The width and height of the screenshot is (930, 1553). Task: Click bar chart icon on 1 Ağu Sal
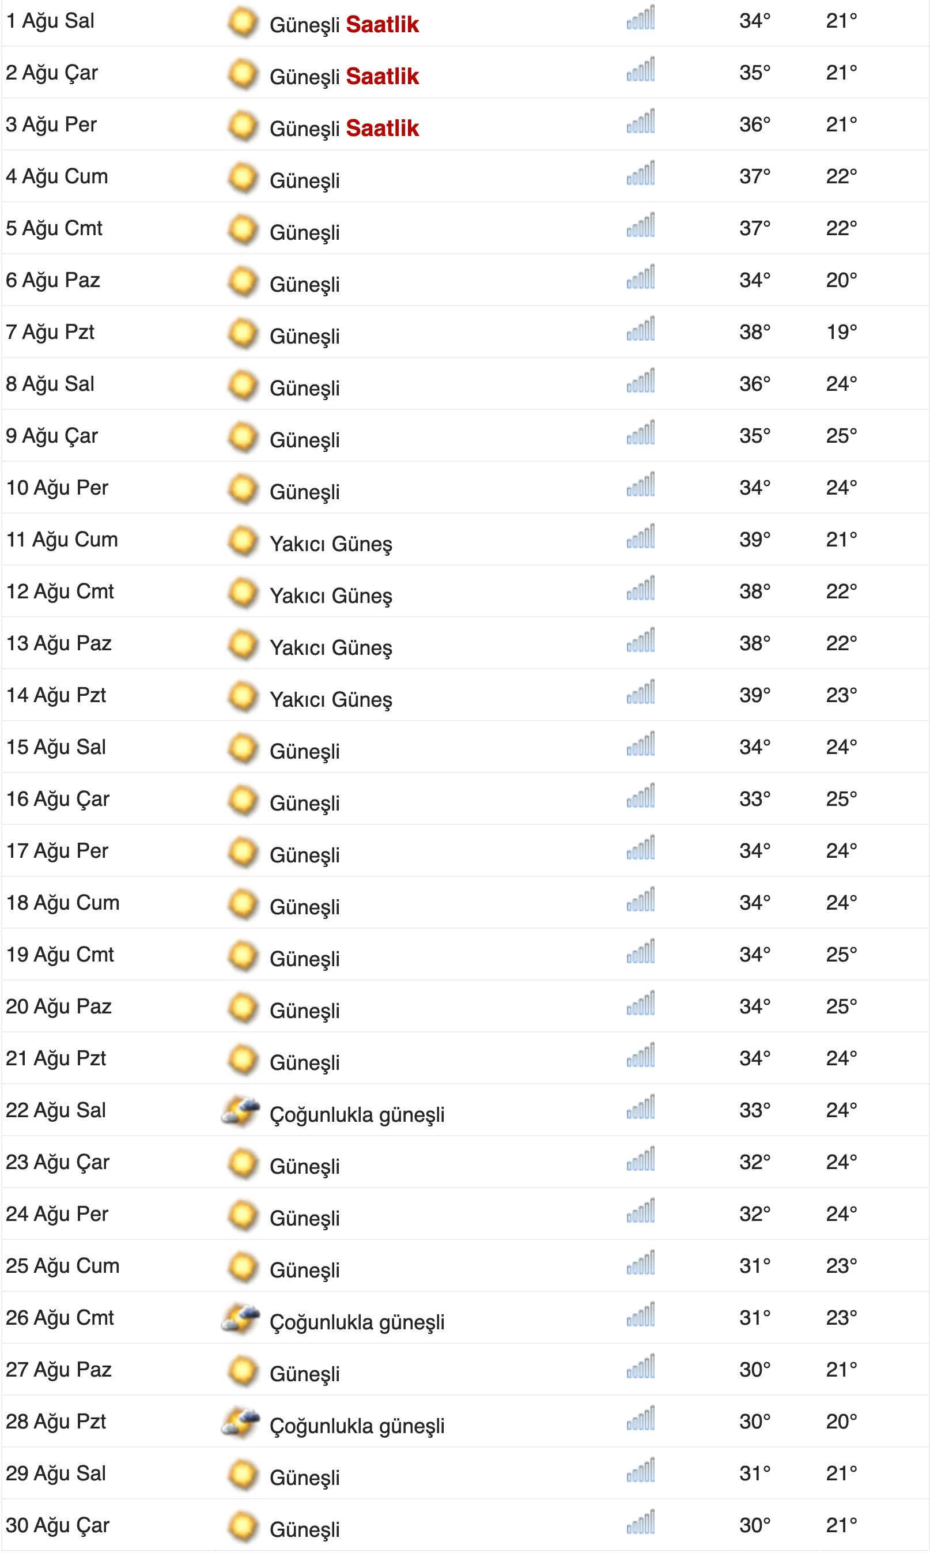[641, 19]
